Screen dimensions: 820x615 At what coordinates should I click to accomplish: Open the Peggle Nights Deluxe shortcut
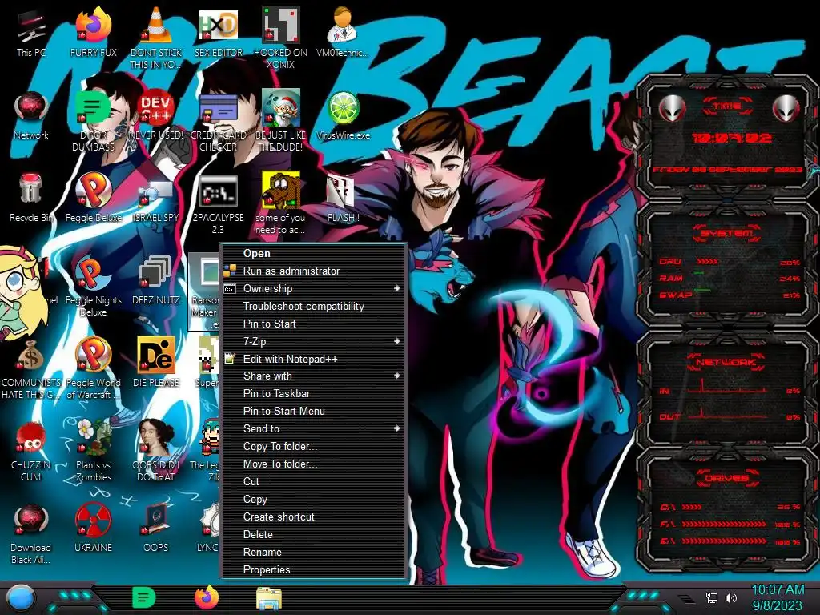94,287
